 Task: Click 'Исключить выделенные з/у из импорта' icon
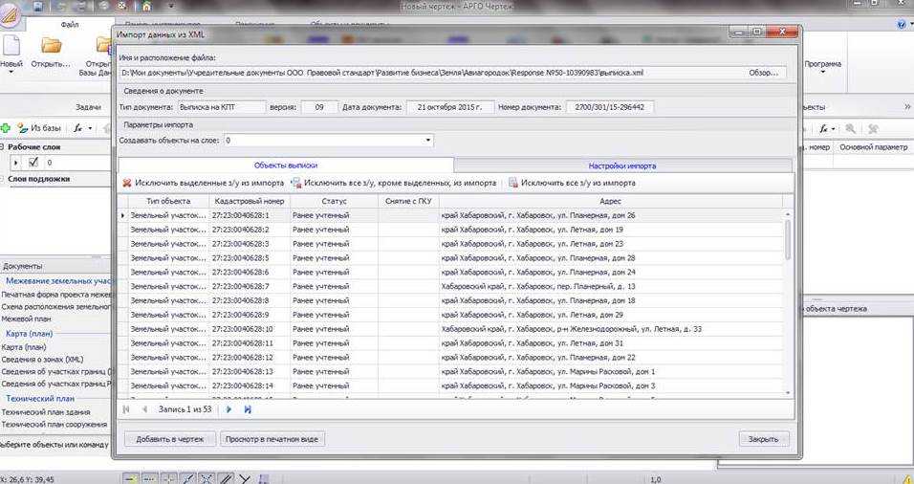pos(127,183)
